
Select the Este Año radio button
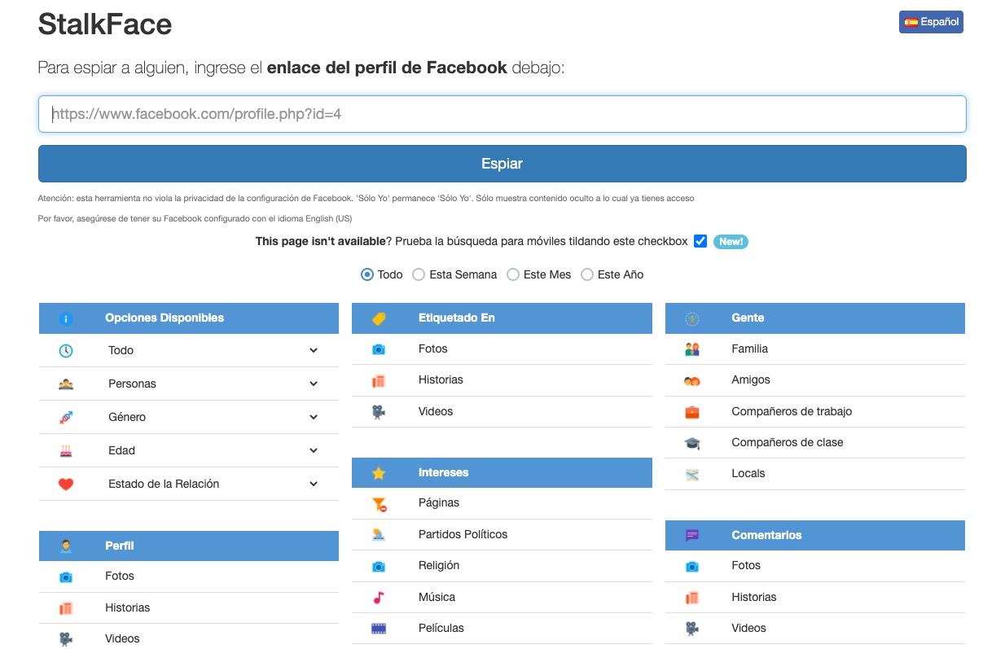[x=587, y=275]
